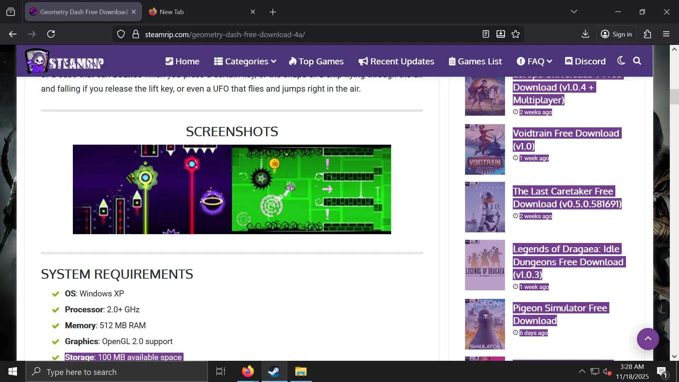Open Firefox reader view icon
This screenshot has height=382, width=679.
(x=486, y=34)
